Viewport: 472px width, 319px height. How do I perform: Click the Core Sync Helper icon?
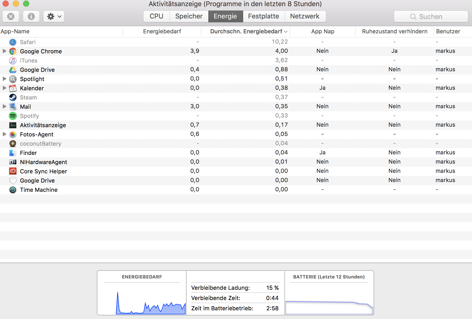(x=13, y=171)
